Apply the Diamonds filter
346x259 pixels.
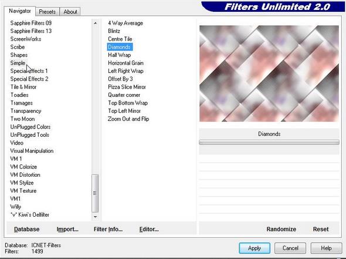pos(255,248)
